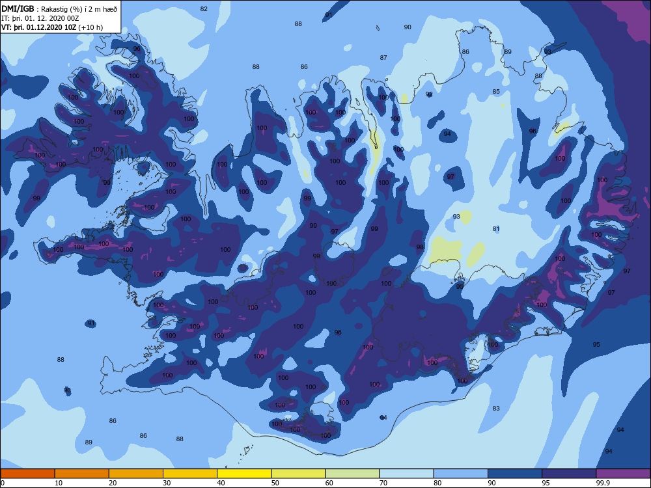This screenshot has width=651, height=488.
Task: Click legend tick label '95' below the color bar
Action: 546,483
